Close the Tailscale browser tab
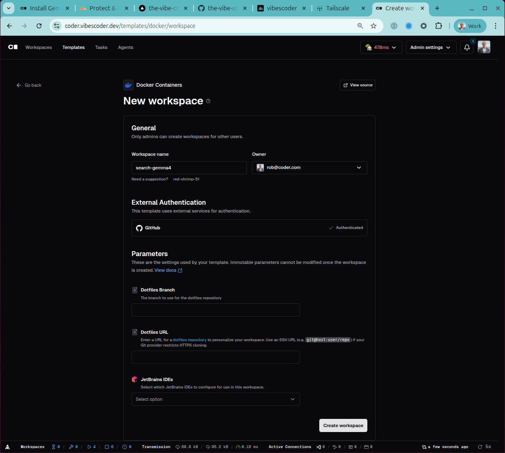 coord(363,8)
